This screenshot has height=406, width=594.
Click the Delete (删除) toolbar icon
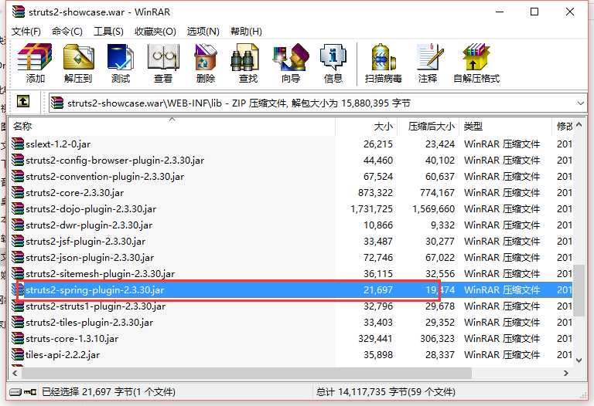[205, 57]
